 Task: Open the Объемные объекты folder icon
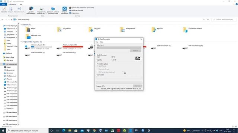pyautogui.click(x=185, y=30)
